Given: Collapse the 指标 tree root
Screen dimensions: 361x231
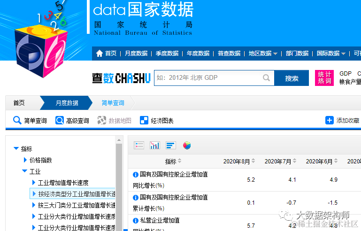Looking at the screenshot, I should tap(16, 148).
